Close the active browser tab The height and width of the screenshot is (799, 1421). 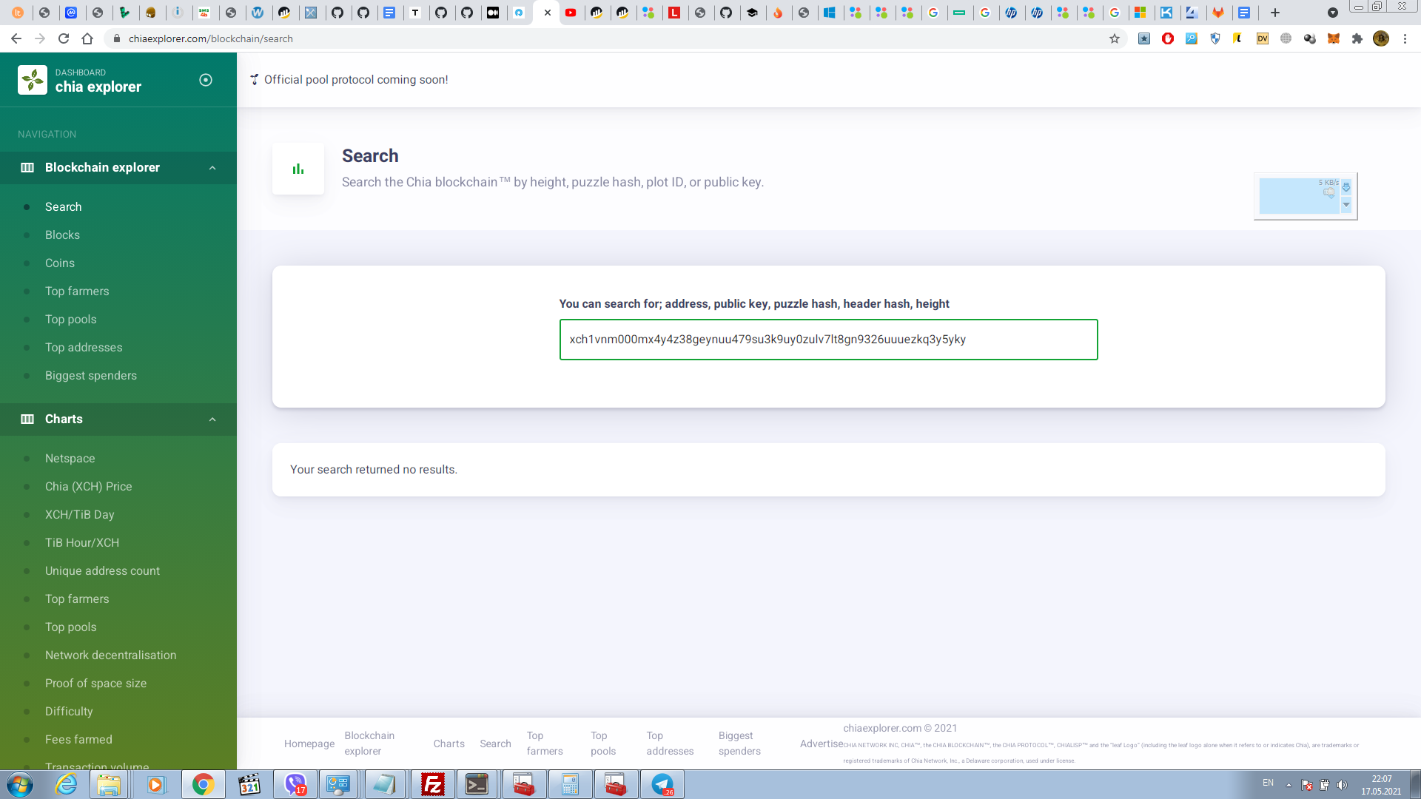coord(548,13)
